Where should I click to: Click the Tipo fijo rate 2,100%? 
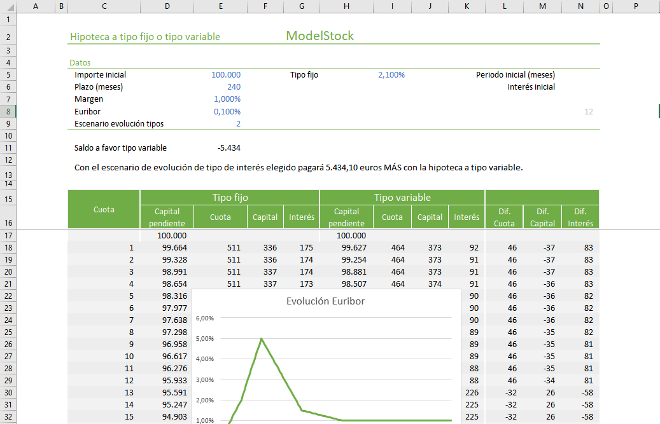391,75
